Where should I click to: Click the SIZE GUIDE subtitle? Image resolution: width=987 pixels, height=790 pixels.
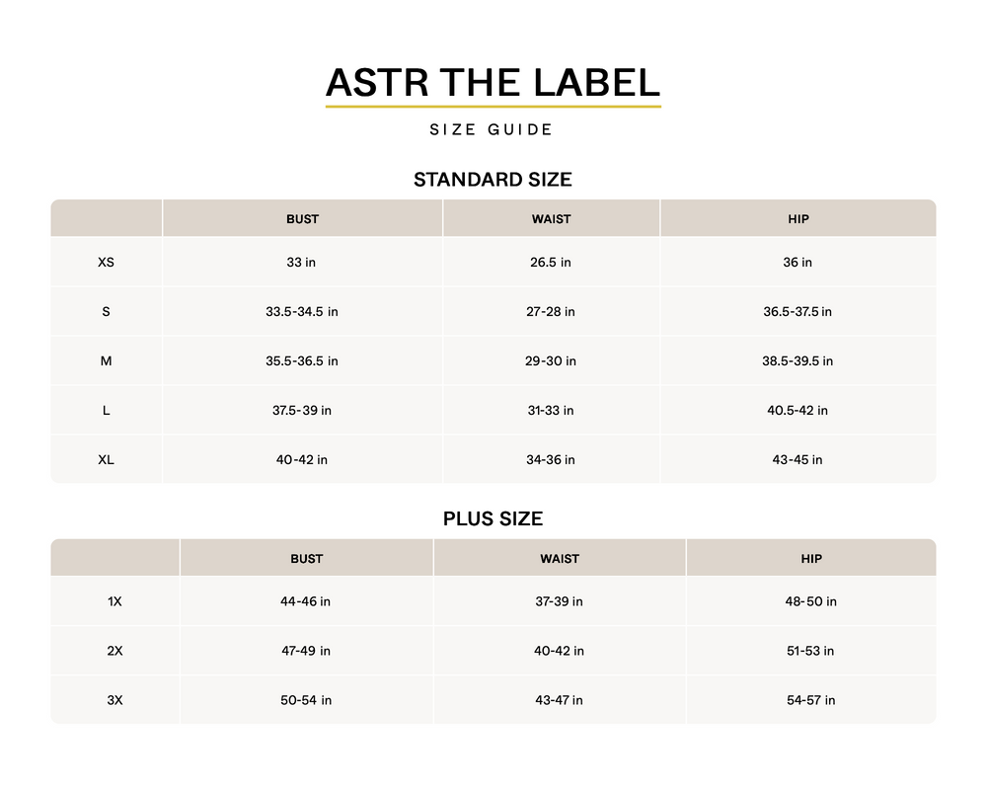click(x=492, y=129)
